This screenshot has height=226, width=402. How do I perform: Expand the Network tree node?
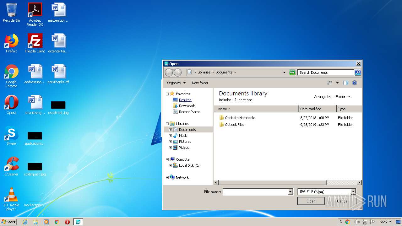(167, 177)
